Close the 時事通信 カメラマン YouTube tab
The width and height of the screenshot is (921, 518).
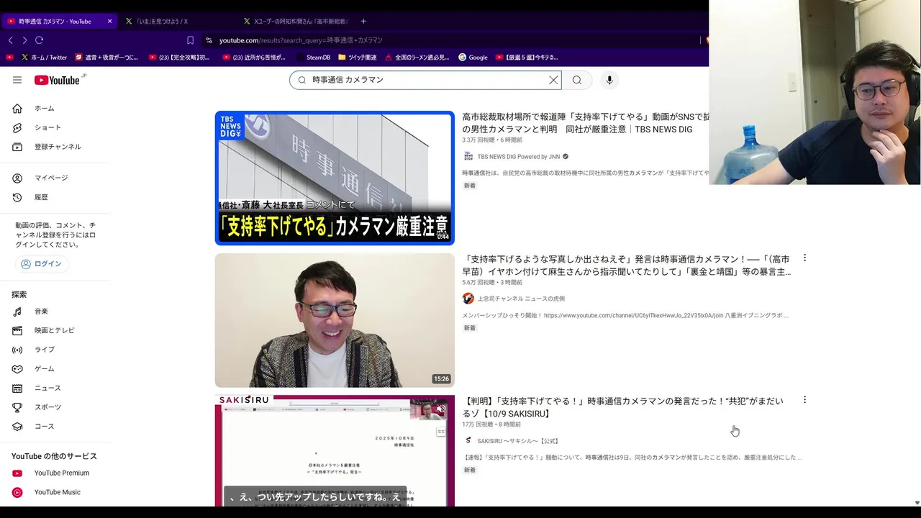point(109,22)
